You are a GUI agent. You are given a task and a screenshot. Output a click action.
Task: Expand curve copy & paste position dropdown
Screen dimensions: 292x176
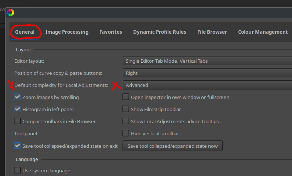tap(207, 73)
